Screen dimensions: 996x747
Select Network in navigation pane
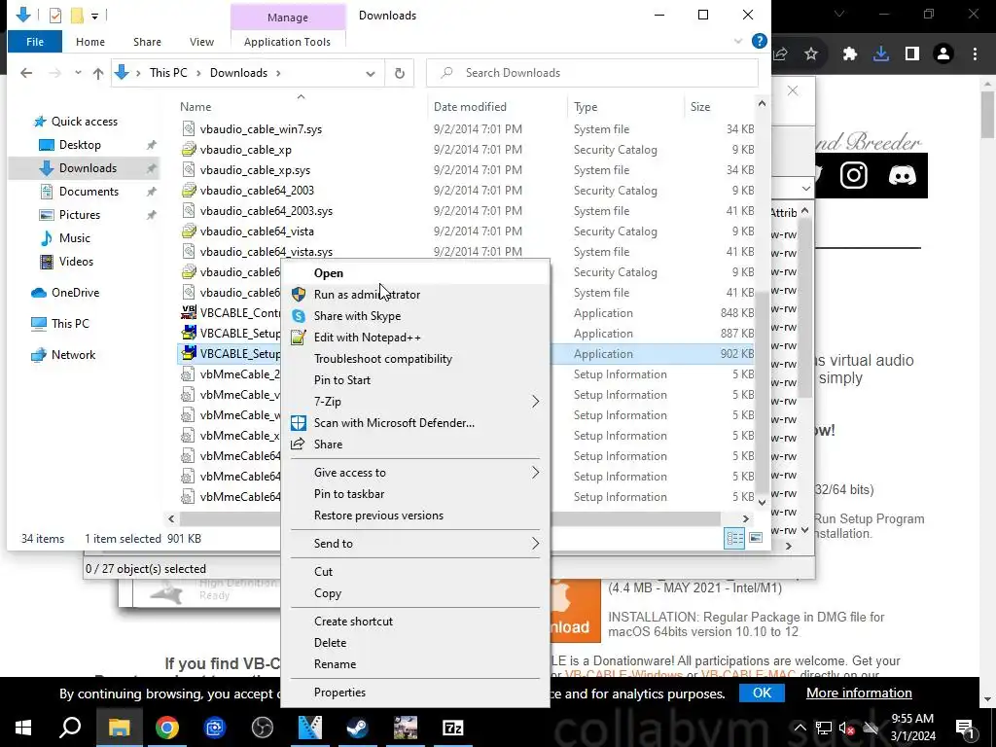[73, 354]
